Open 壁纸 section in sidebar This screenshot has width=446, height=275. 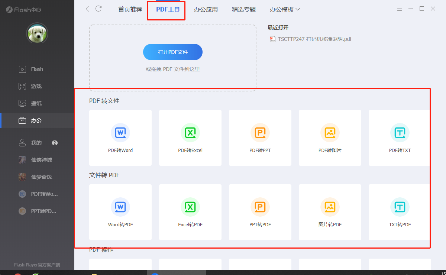pyautogui.click(x=37, y=103)
